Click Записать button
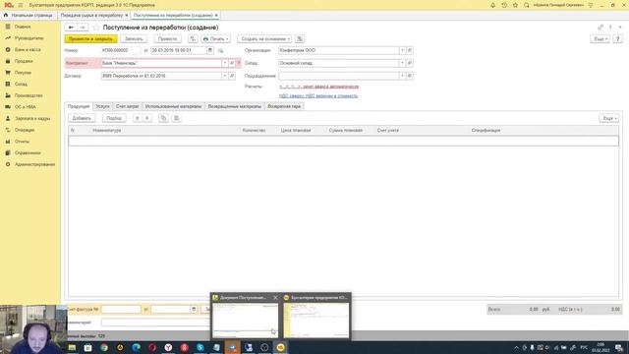Viewport: 629px width, 354px height. click(134, 39)
